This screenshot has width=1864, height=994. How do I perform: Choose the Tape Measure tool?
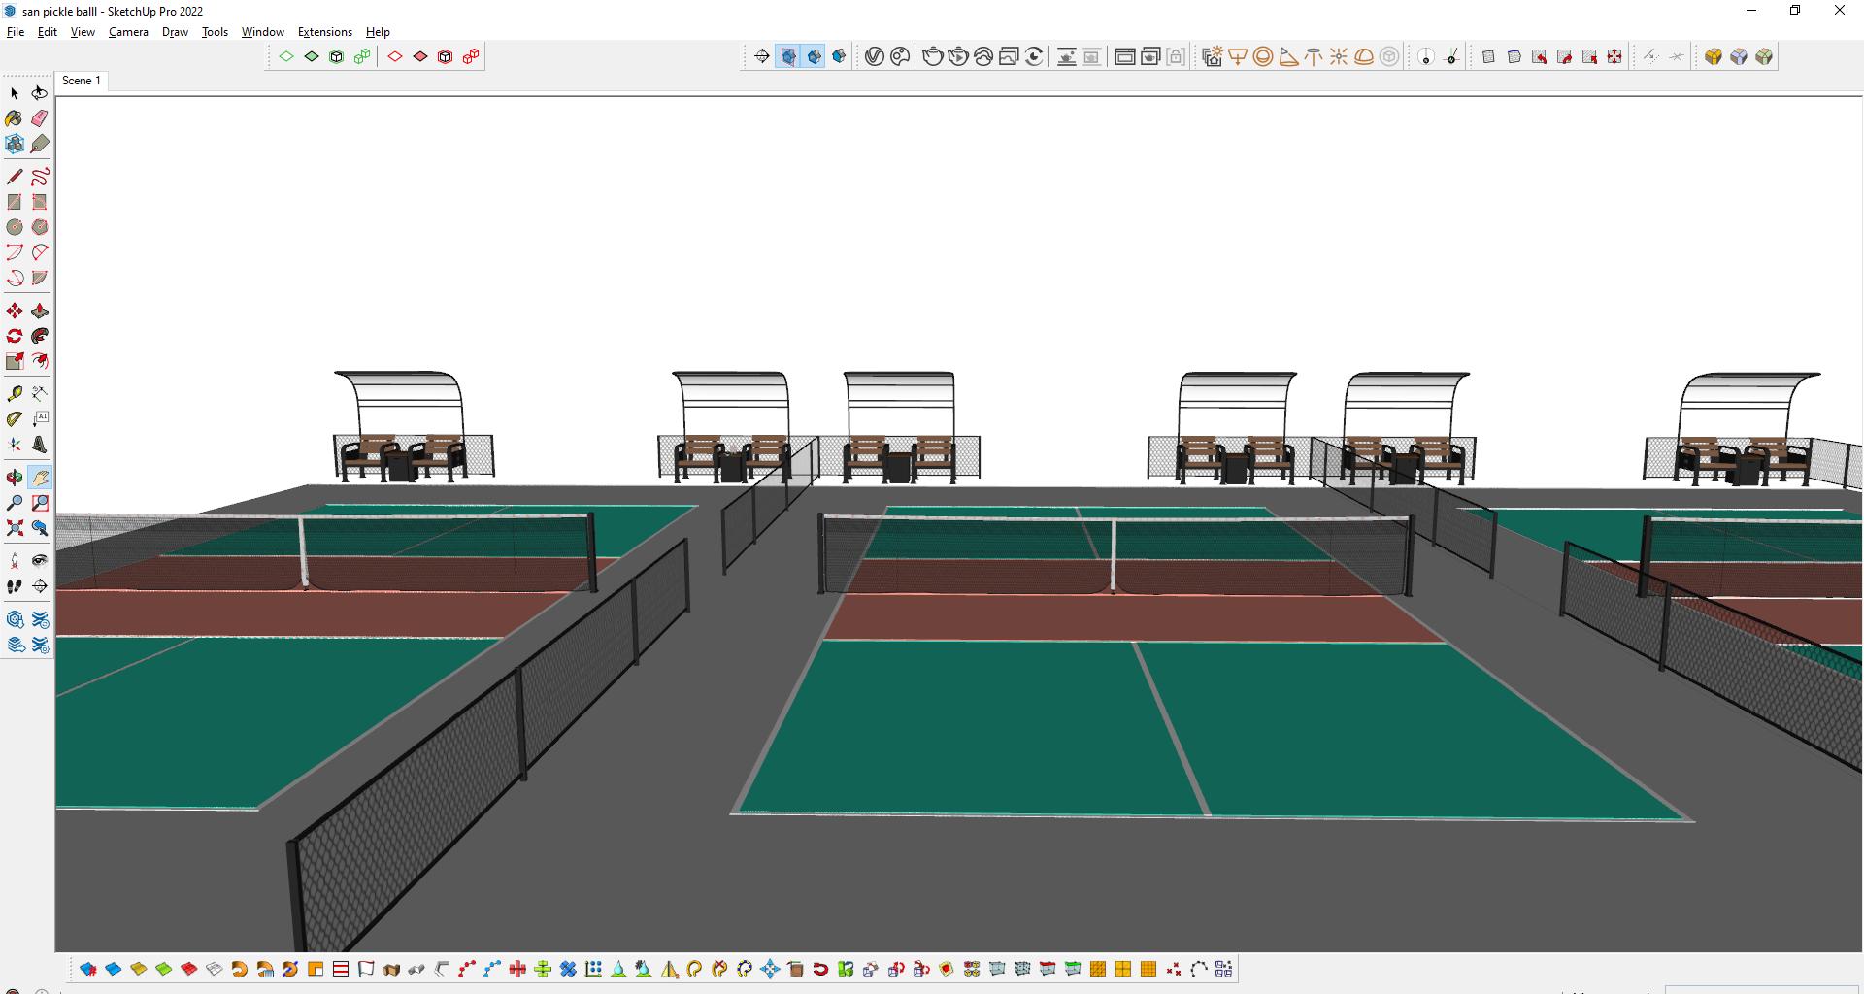click(14, 394)
